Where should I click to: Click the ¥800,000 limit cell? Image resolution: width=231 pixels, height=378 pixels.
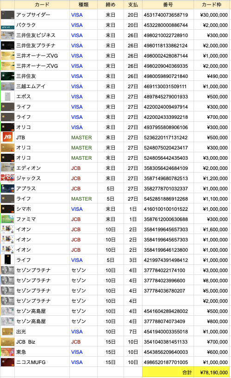click(212, 321)
